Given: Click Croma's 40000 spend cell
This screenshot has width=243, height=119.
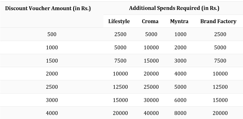Looking at the screenshot, I should click(x=151, y=113).
